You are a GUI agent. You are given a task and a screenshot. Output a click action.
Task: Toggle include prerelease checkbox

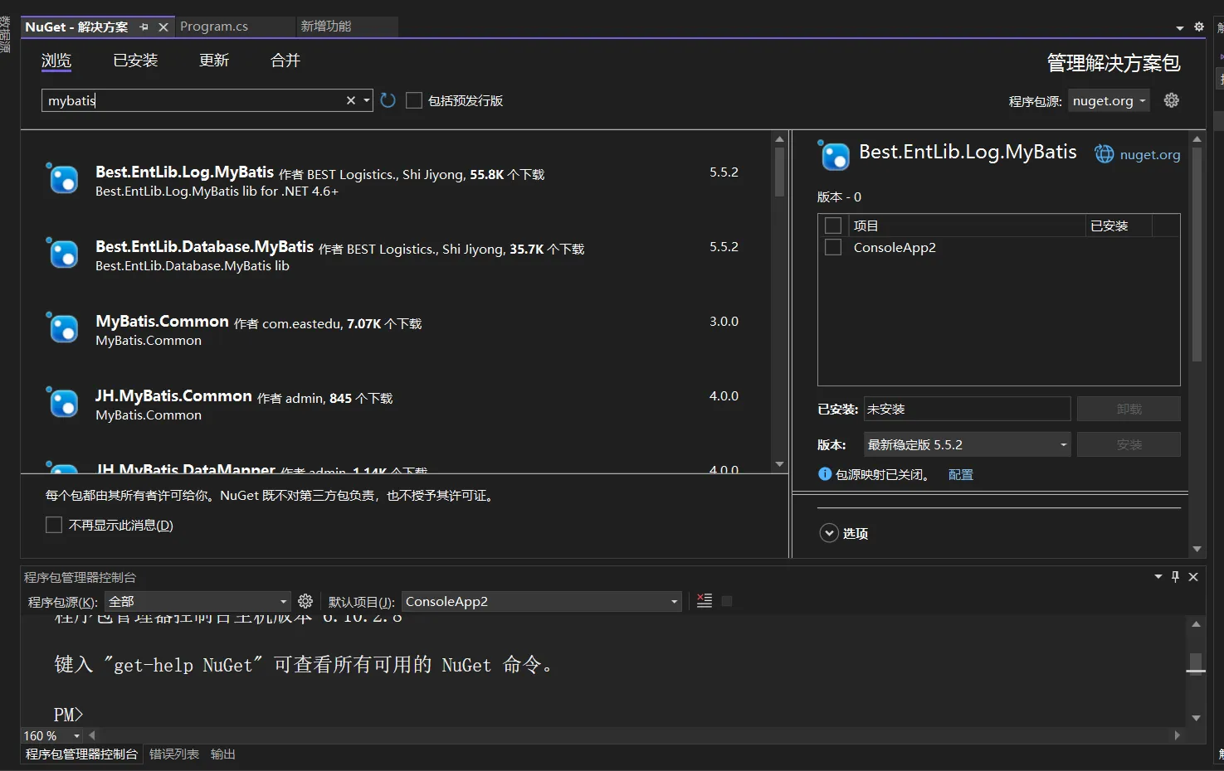(414, 100)
